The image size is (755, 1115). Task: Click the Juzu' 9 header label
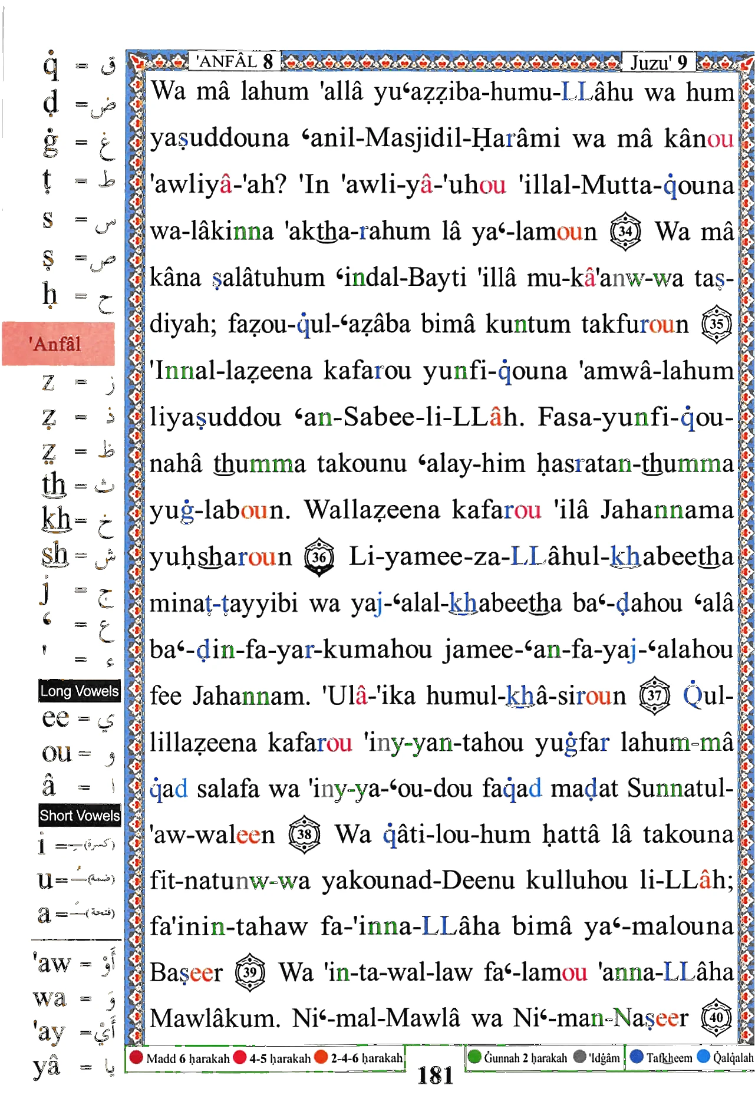[x=659, y=62]
